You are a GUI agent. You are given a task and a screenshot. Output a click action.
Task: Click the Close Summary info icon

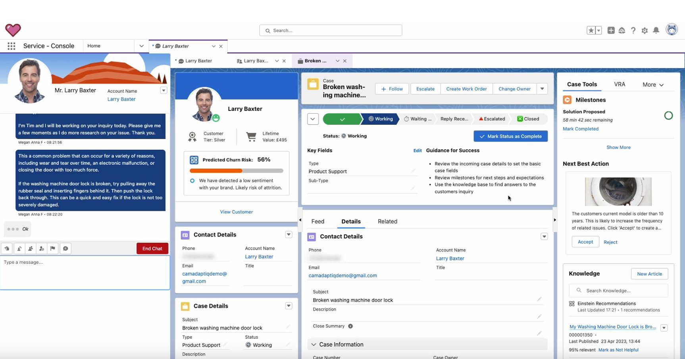[350, 326]
